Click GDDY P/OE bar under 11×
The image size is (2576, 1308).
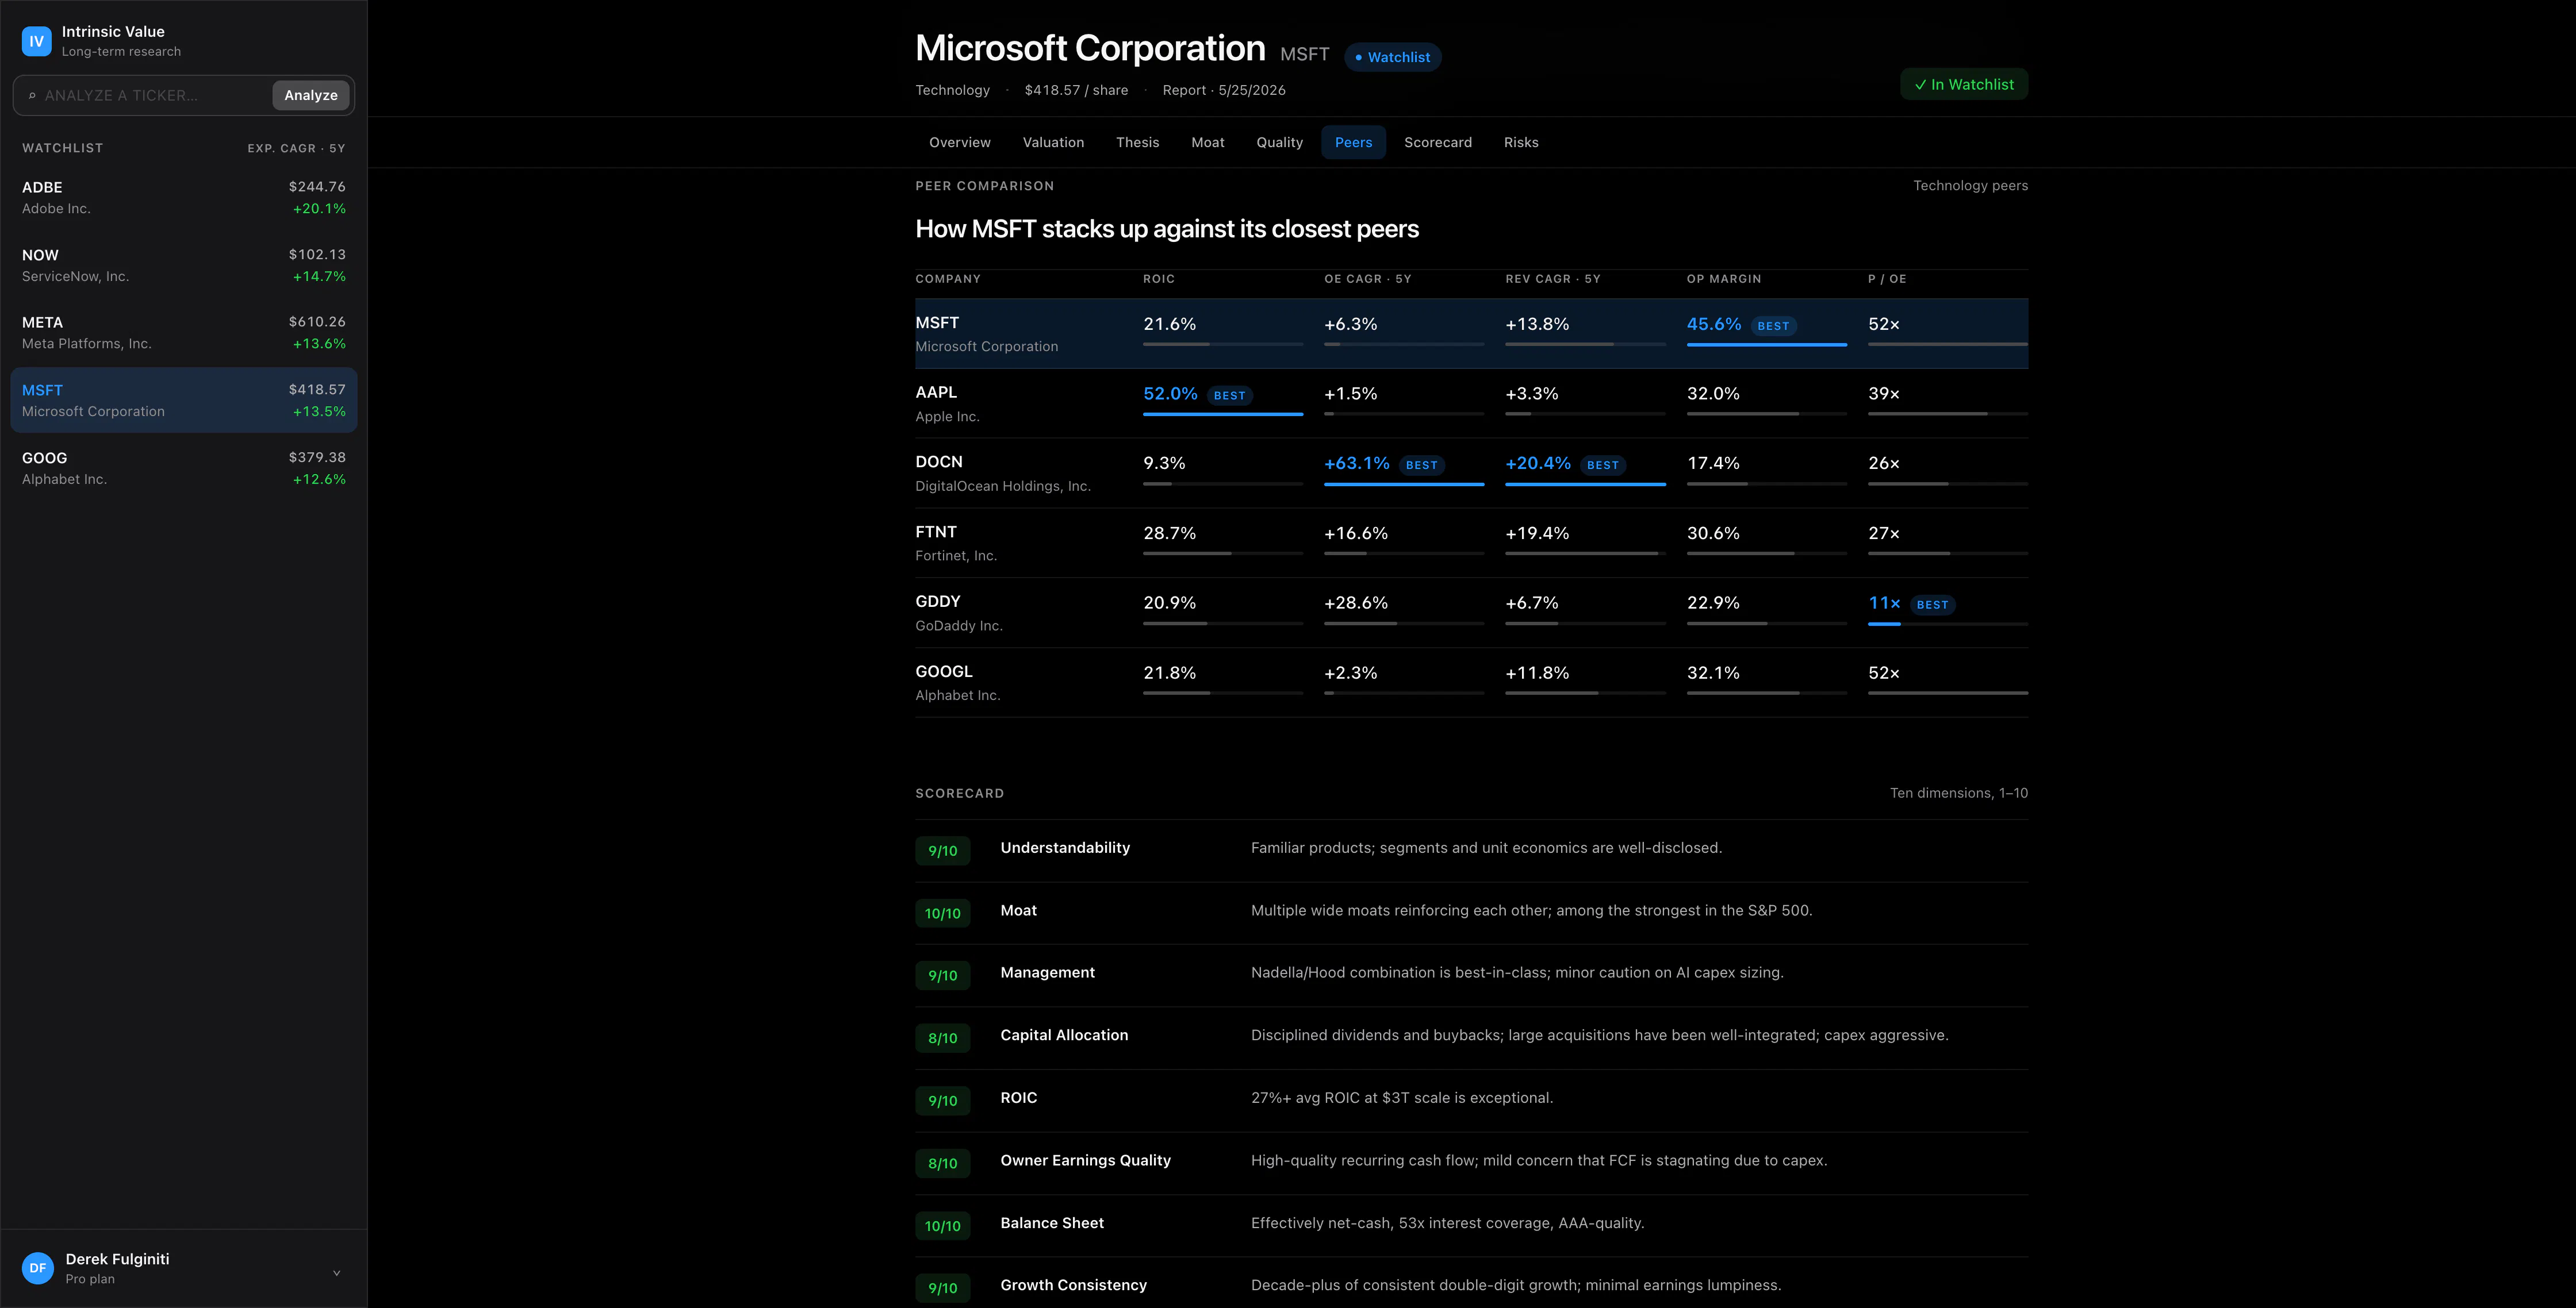tap(1948, 625)
